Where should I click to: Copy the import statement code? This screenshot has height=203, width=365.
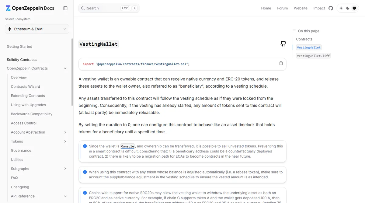coord(281,63)
